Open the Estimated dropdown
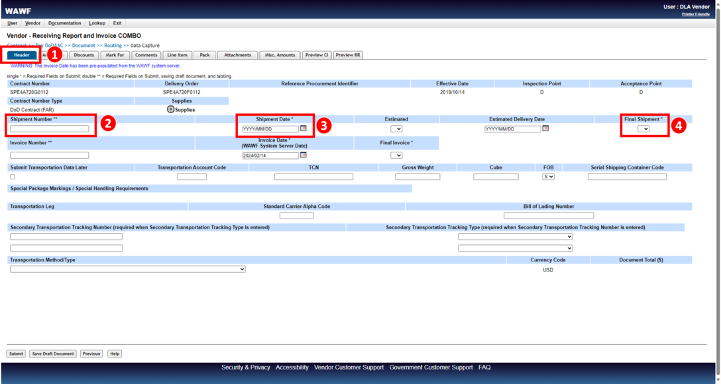The width and height of the screenshot is (721, 384). coord(396,128)
